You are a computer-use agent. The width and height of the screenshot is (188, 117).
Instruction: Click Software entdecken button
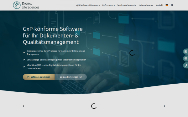click(x=39, y=77)
